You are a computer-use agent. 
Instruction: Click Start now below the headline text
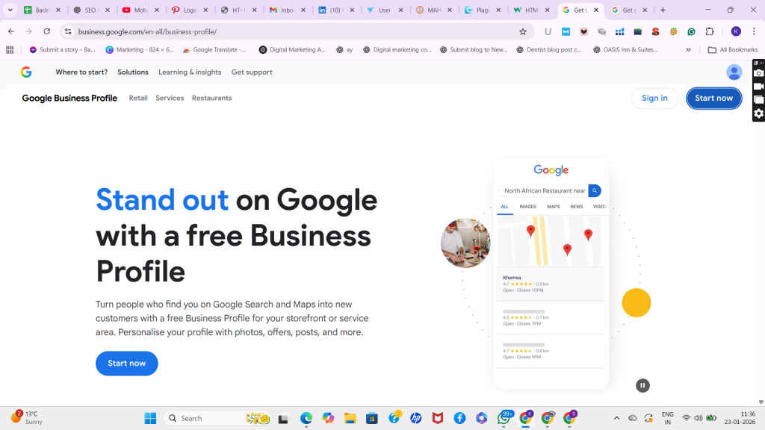(127, 363)
